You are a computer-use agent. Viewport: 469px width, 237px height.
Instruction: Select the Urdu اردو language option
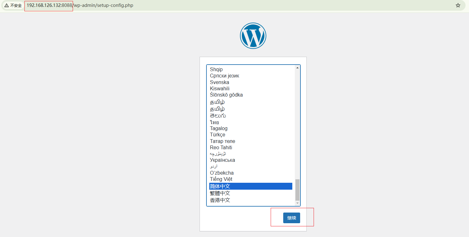point(251,166)
